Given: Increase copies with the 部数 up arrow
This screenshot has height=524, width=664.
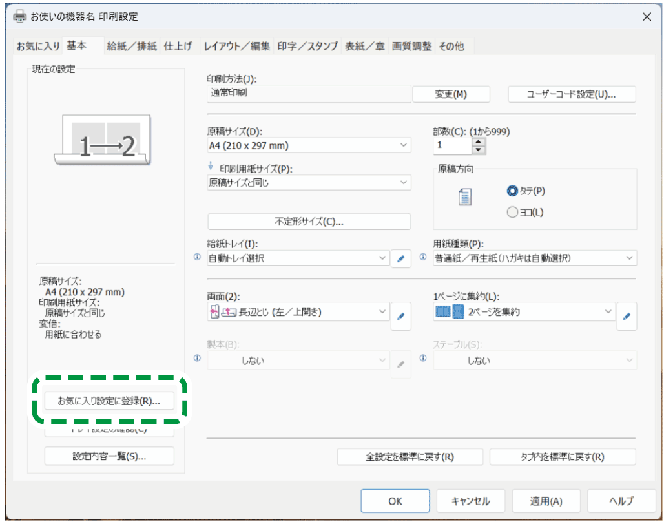Looking at the screenshot, I should pyautogui.click(x=478, y=141).
